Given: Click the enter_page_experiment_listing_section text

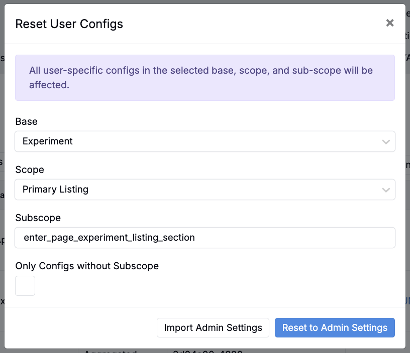Looking at the screenshot, I should (109, 238).
